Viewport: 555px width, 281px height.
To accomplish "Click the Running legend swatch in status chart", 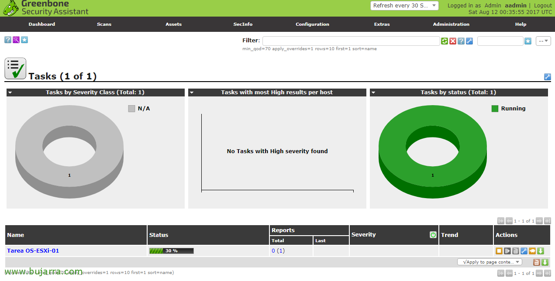I will tap(495, 109).
